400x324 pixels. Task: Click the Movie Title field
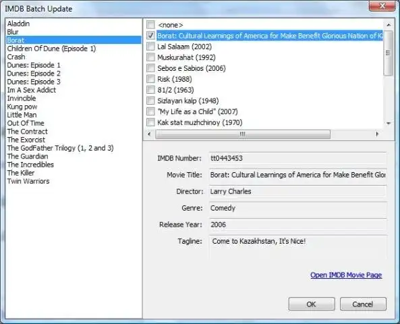coord(297,175)
